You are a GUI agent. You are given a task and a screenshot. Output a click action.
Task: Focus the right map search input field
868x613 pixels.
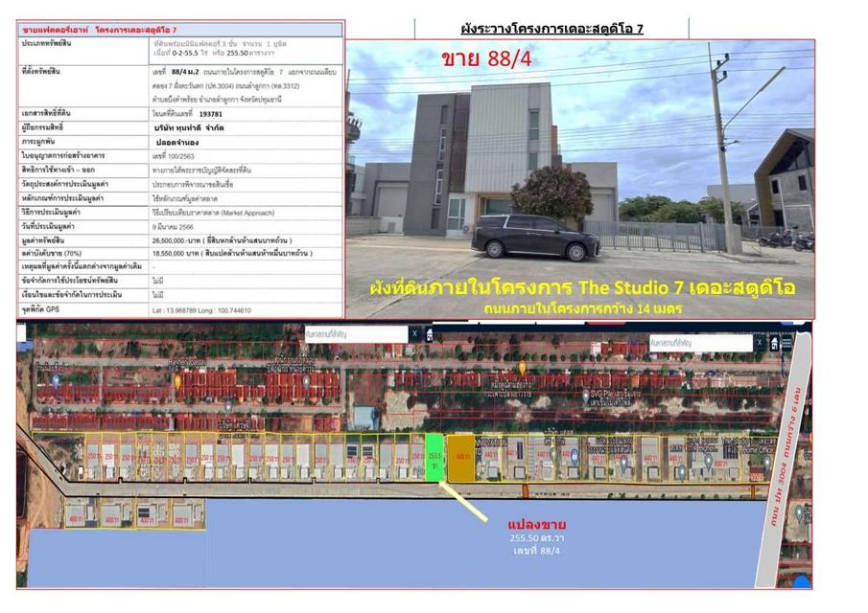point(701,343)
